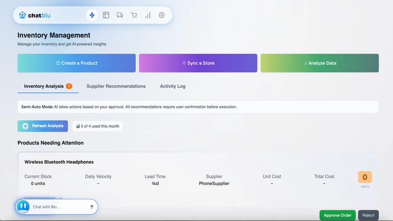
Task: Click the chart icon in Analyze Data
Action: (305, 63)
